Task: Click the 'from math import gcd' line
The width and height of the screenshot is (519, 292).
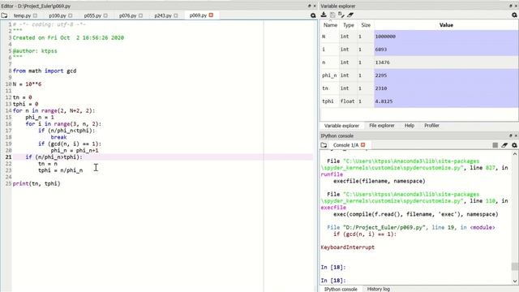Action: point(45,71)
